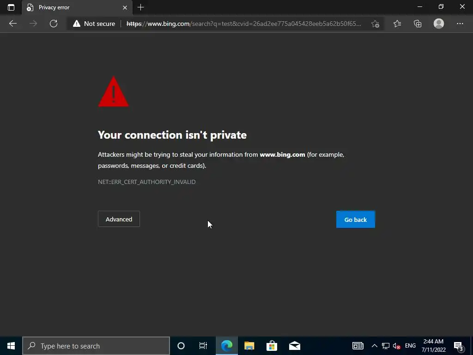
Task: Close the Privacy error tab
Action: point(125,7)
